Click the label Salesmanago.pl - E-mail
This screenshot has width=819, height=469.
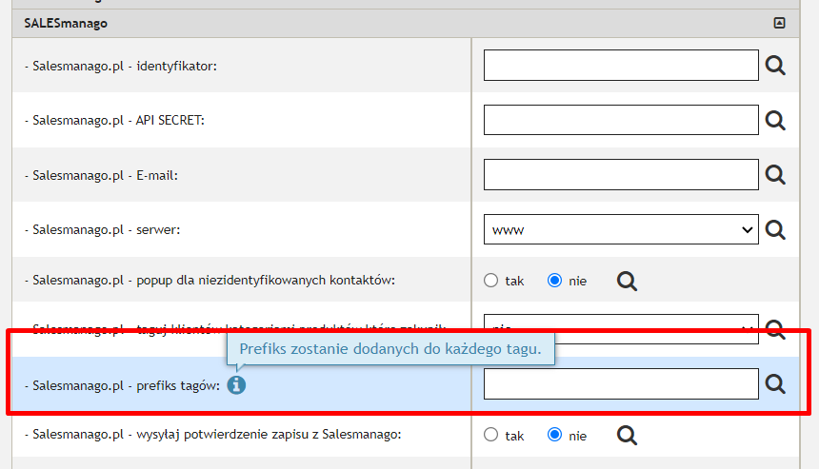(101, 175)
